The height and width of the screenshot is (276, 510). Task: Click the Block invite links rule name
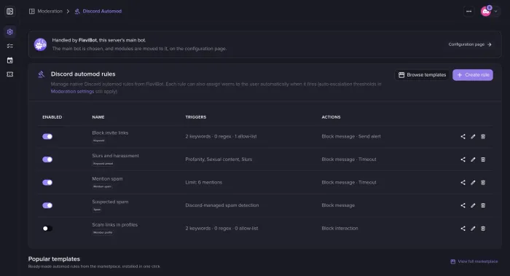(110, 133)
